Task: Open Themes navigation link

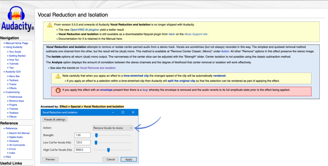Action: tap(13, 109)
